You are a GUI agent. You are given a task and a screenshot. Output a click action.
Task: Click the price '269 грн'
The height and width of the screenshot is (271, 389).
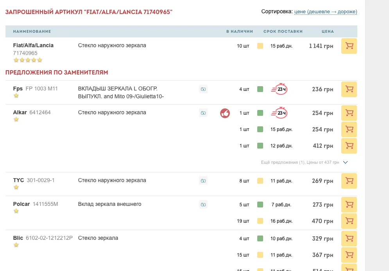tap(323, 181)
